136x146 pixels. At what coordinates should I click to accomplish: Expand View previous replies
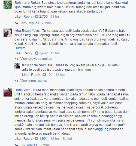[x=36, y=59]
